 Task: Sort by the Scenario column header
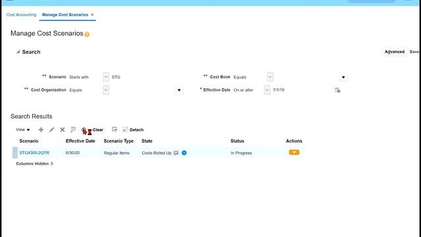[x=29, y=141]
